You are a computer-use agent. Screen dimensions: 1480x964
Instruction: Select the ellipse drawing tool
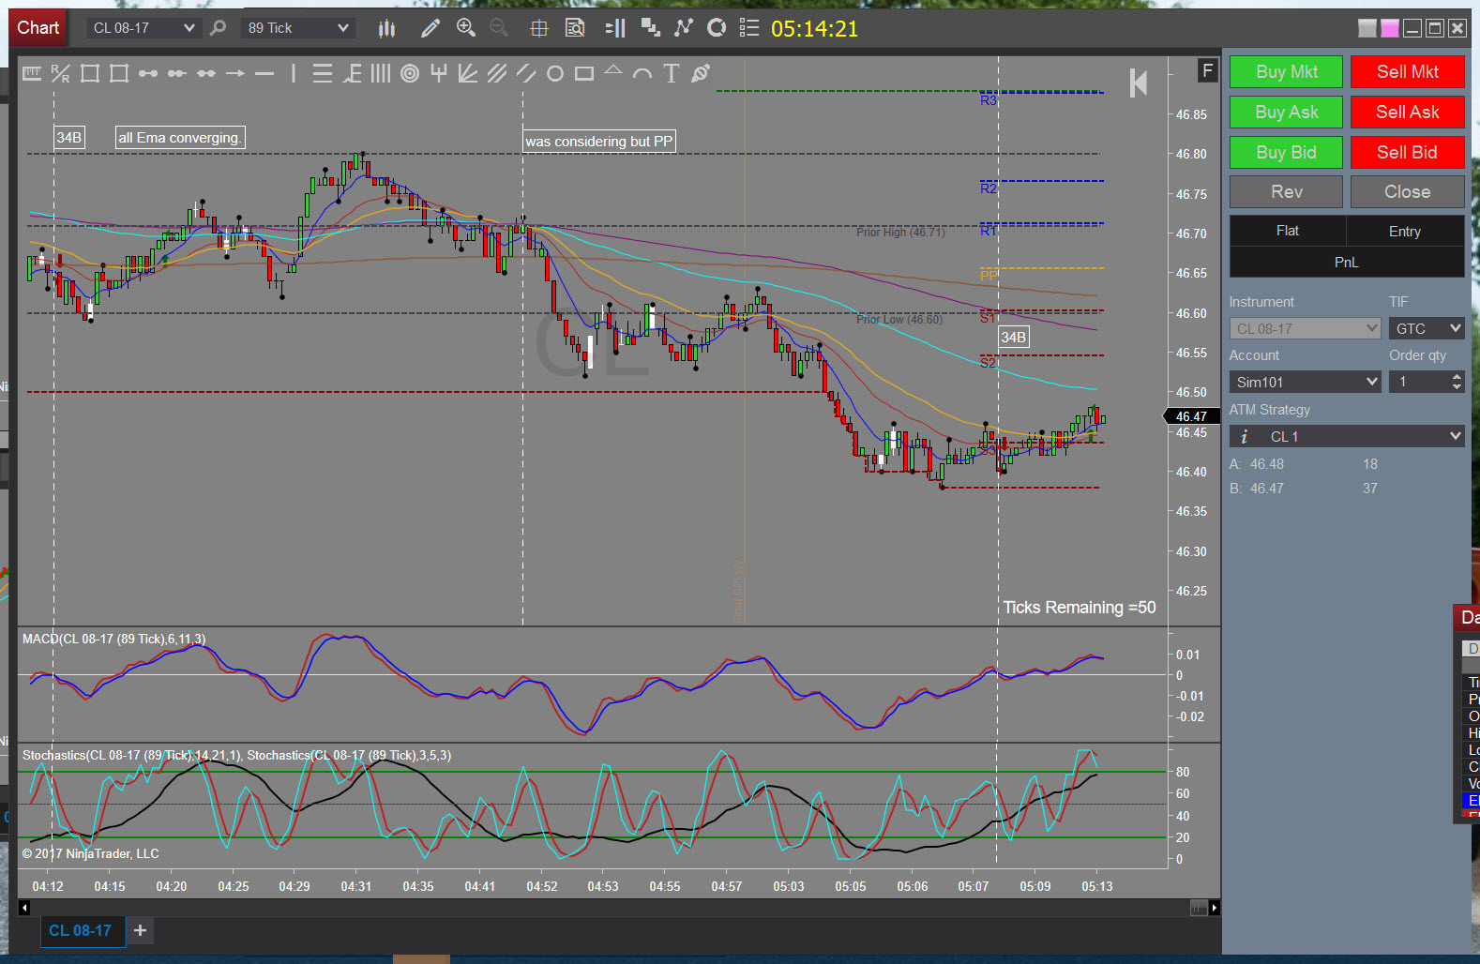click(x=555, y=73)
